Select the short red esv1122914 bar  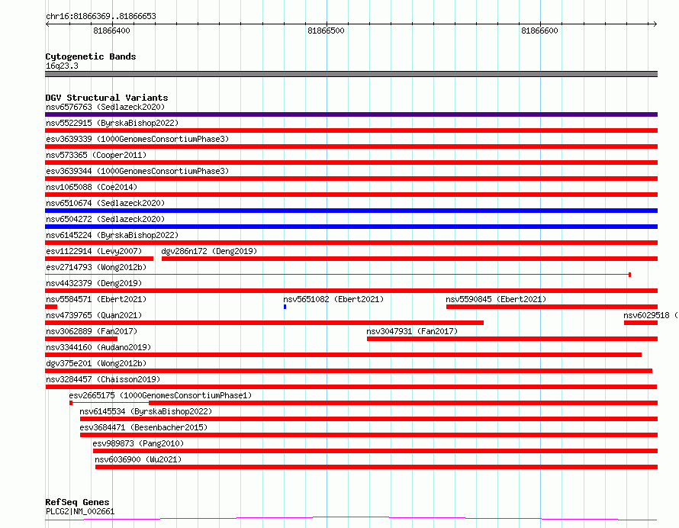tap(99, 259)
